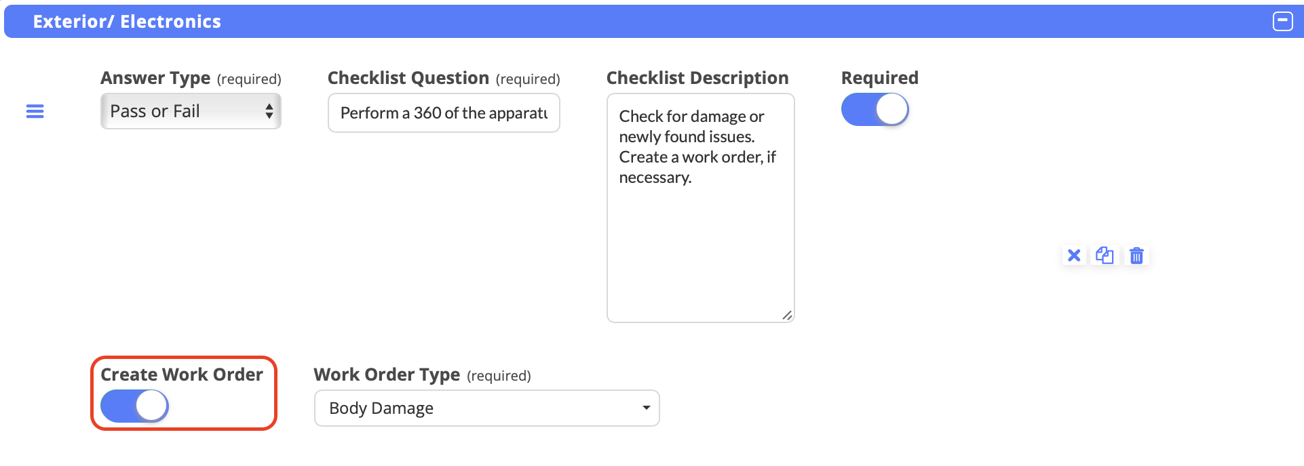Click the Exterior/ Electronics header title
This screenshot has width=1304, height=466.
point(127,22)
